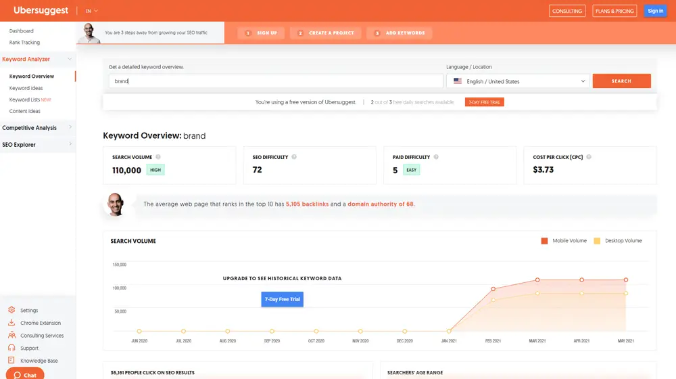
Task: Click Paid Difficulty info icon
Action: [x=436, y=157]
